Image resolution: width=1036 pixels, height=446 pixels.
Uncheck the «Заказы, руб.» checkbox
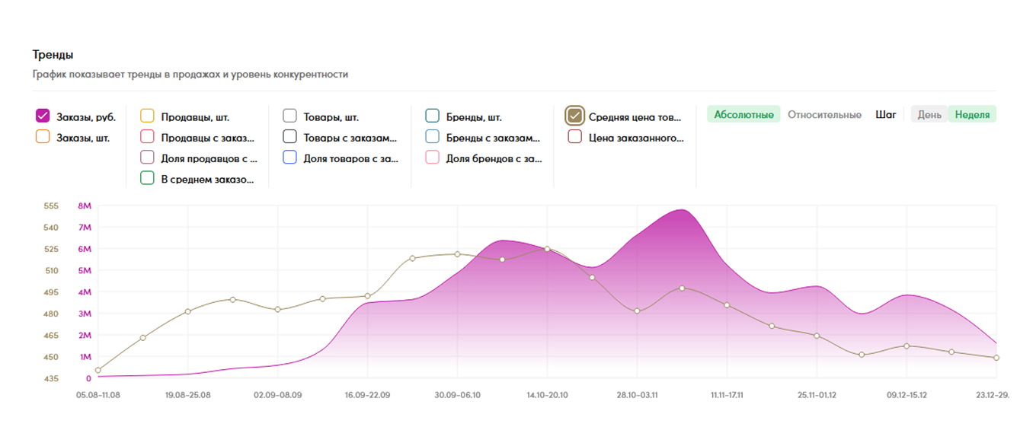(43, 116)
